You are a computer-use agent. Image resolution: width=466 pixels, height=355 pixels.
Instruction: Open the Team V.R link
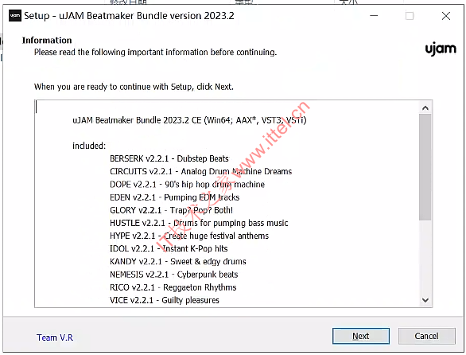55,337
